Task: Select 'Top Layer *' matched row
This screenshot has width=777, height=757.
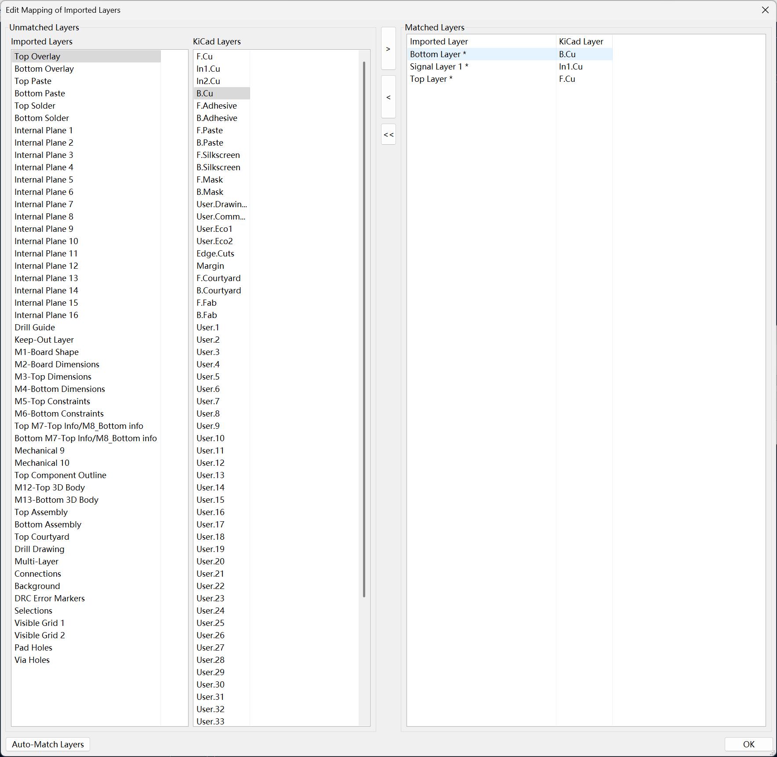Action: click(510, 79)
